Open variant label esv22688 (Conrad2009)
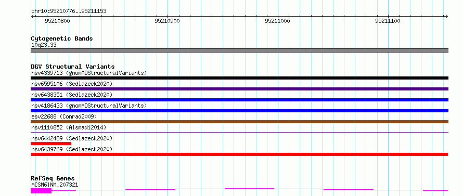Screen dimensions: 463x196 click(x=64, y=116)
